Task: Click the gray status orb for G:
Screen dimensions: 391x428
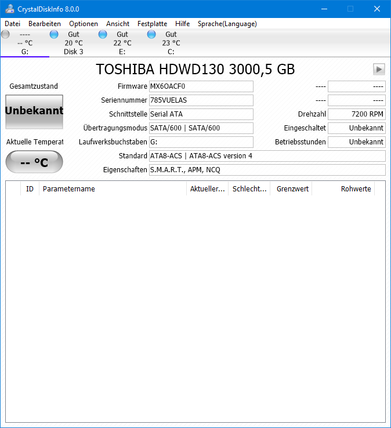Action: click(5, 34)
